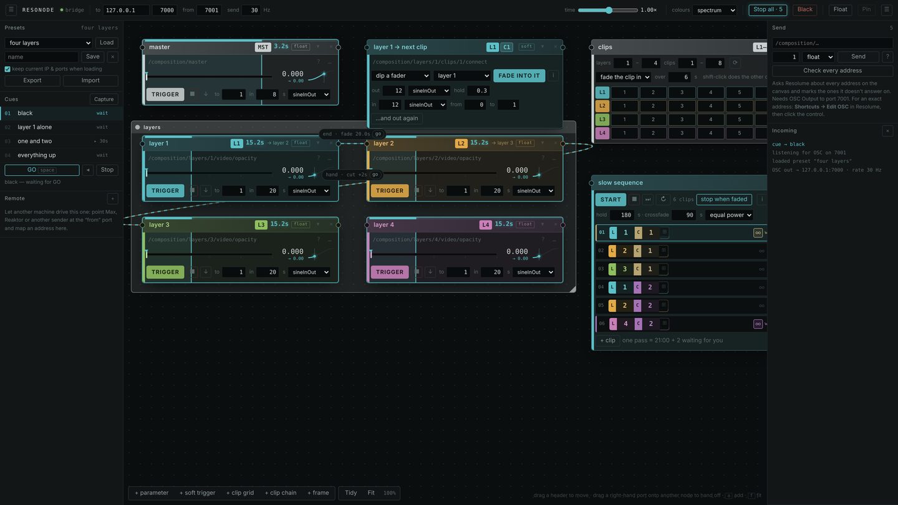Viewport: 898px width, 505px height.
Task: Add a node with + parameter
Action: (152, 493)
